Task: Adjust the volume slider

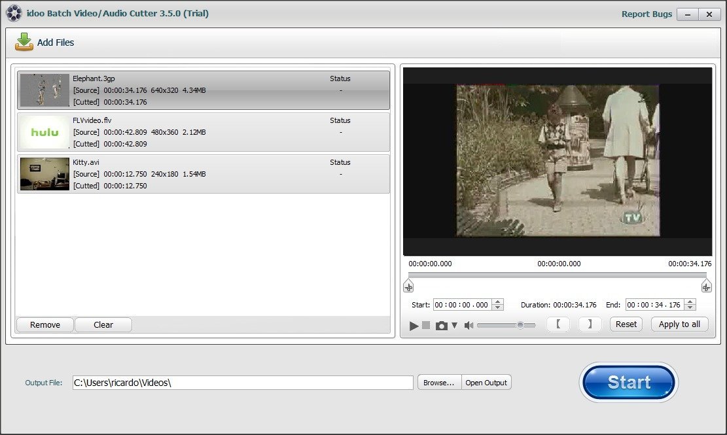Action: tap(521, 324)
